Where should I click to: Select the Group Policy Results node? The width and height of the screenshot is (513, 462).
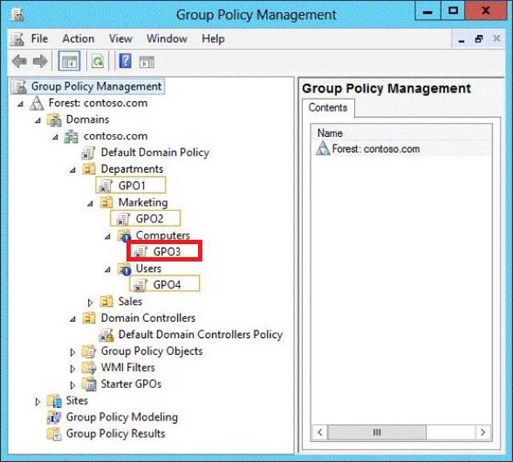point(115,433)
